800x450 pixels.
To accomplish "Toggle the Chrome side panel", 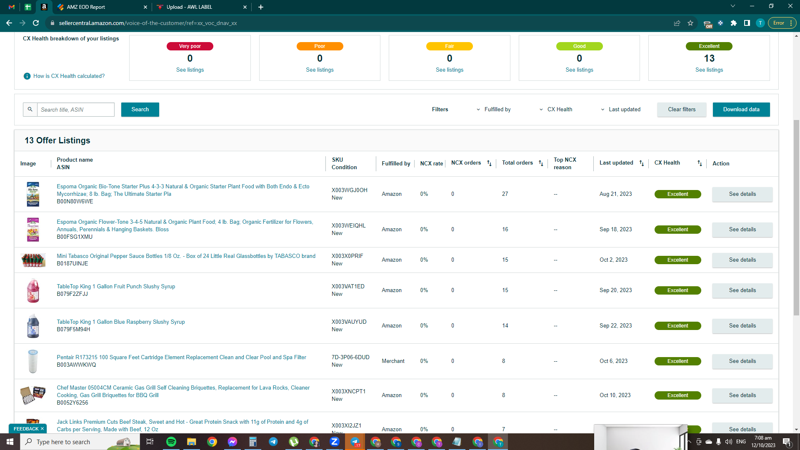I will tap(747, 23).
